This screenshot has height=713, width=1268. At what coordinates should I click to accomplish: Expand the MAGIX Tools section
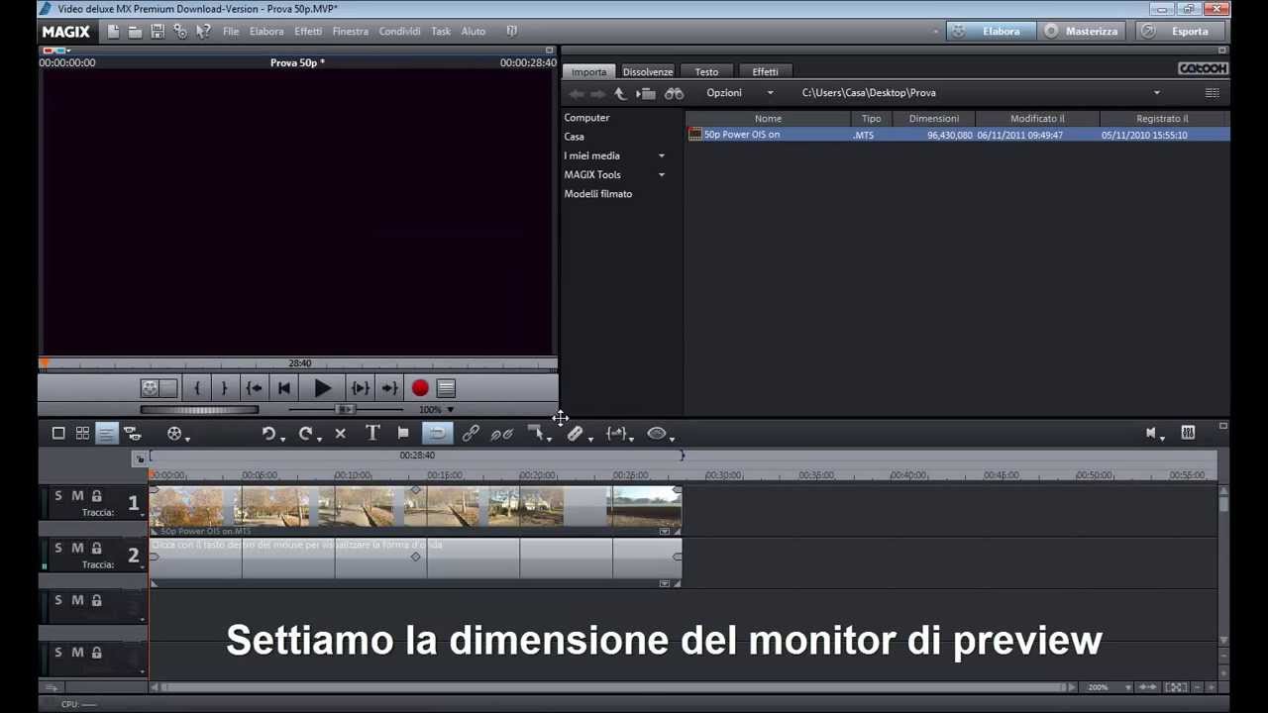(x=662, y=175)
